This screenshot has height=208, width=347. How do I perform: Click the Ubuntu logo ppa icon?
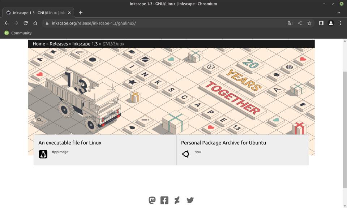(186, 154)
